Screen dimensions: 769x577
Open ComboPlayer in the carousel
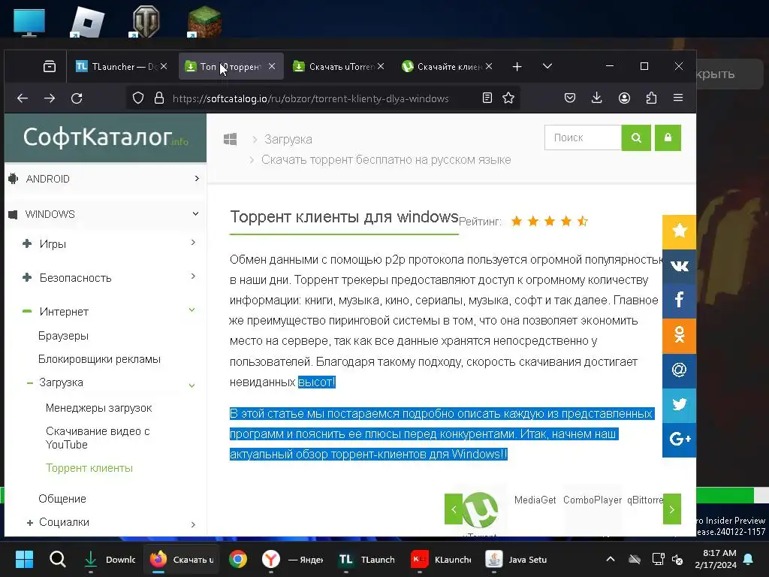tap(593, 500)
